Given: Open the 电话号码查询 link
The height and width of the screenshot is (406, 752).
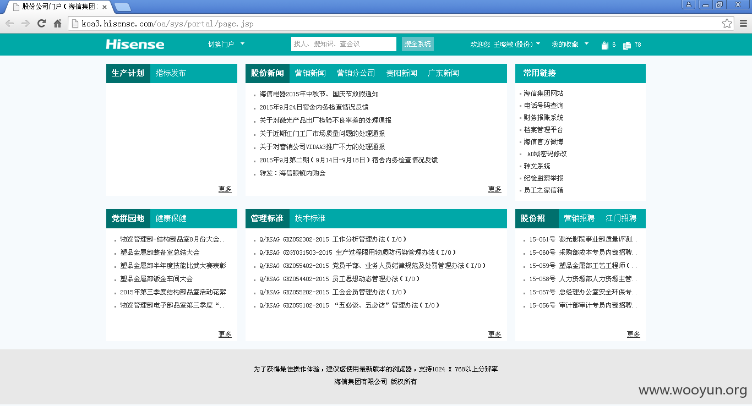Looking at the screenshot, I should [543, 106].
